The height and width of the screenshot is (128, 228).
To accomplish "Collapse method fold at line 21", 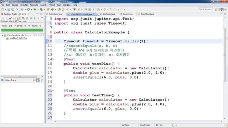I will coord(53,91).
